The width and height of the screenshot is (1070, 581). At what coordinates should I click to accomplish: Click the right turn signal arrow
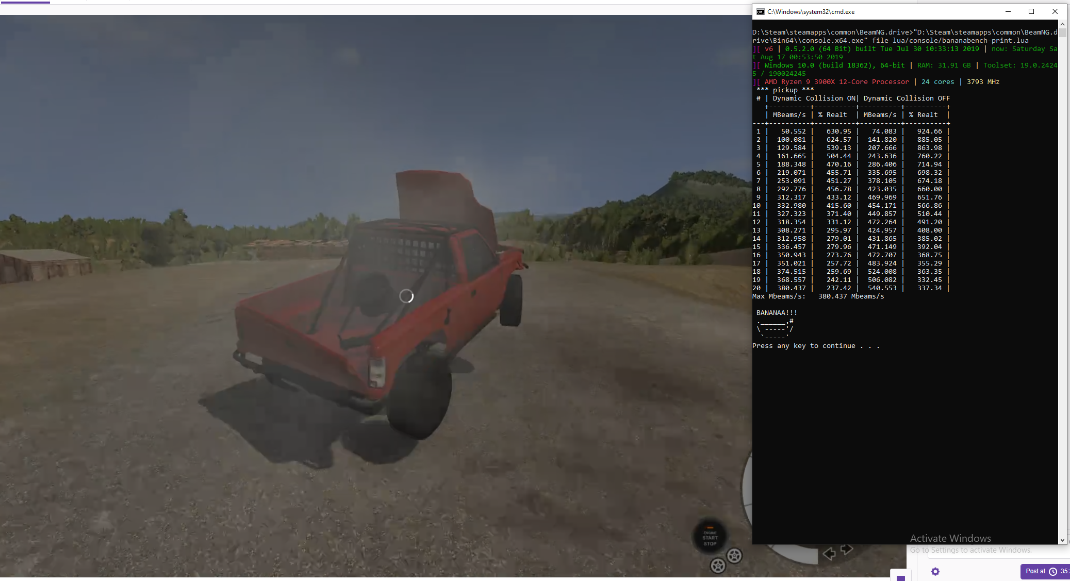click(x=846, y=550)
